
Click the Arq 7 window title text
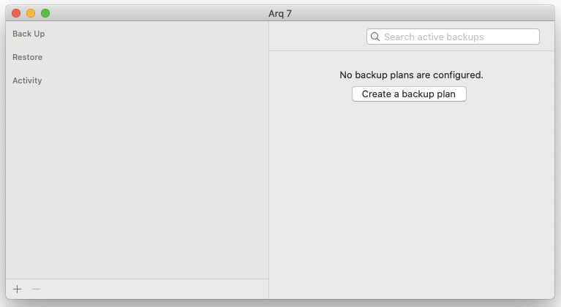click(280, 14)
